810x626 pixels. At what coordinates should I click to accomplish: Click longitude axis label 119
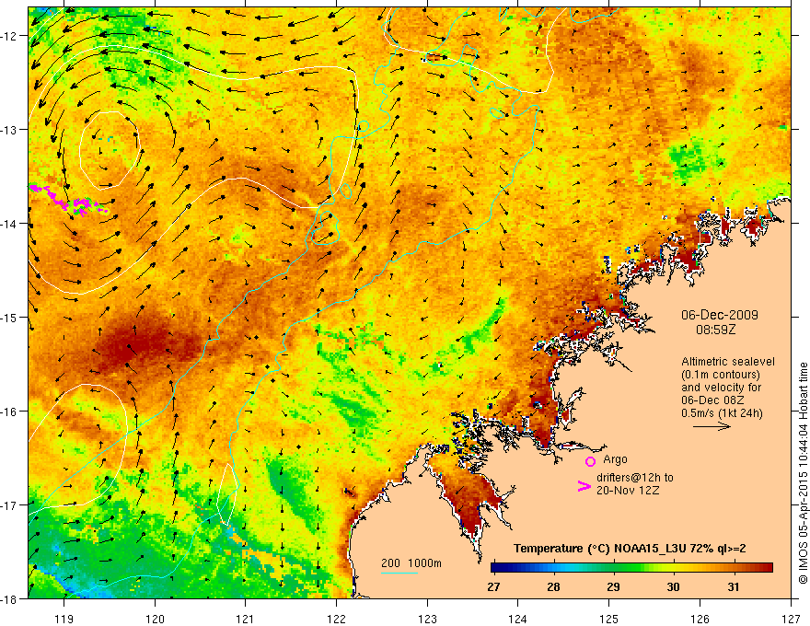point(64,619)
